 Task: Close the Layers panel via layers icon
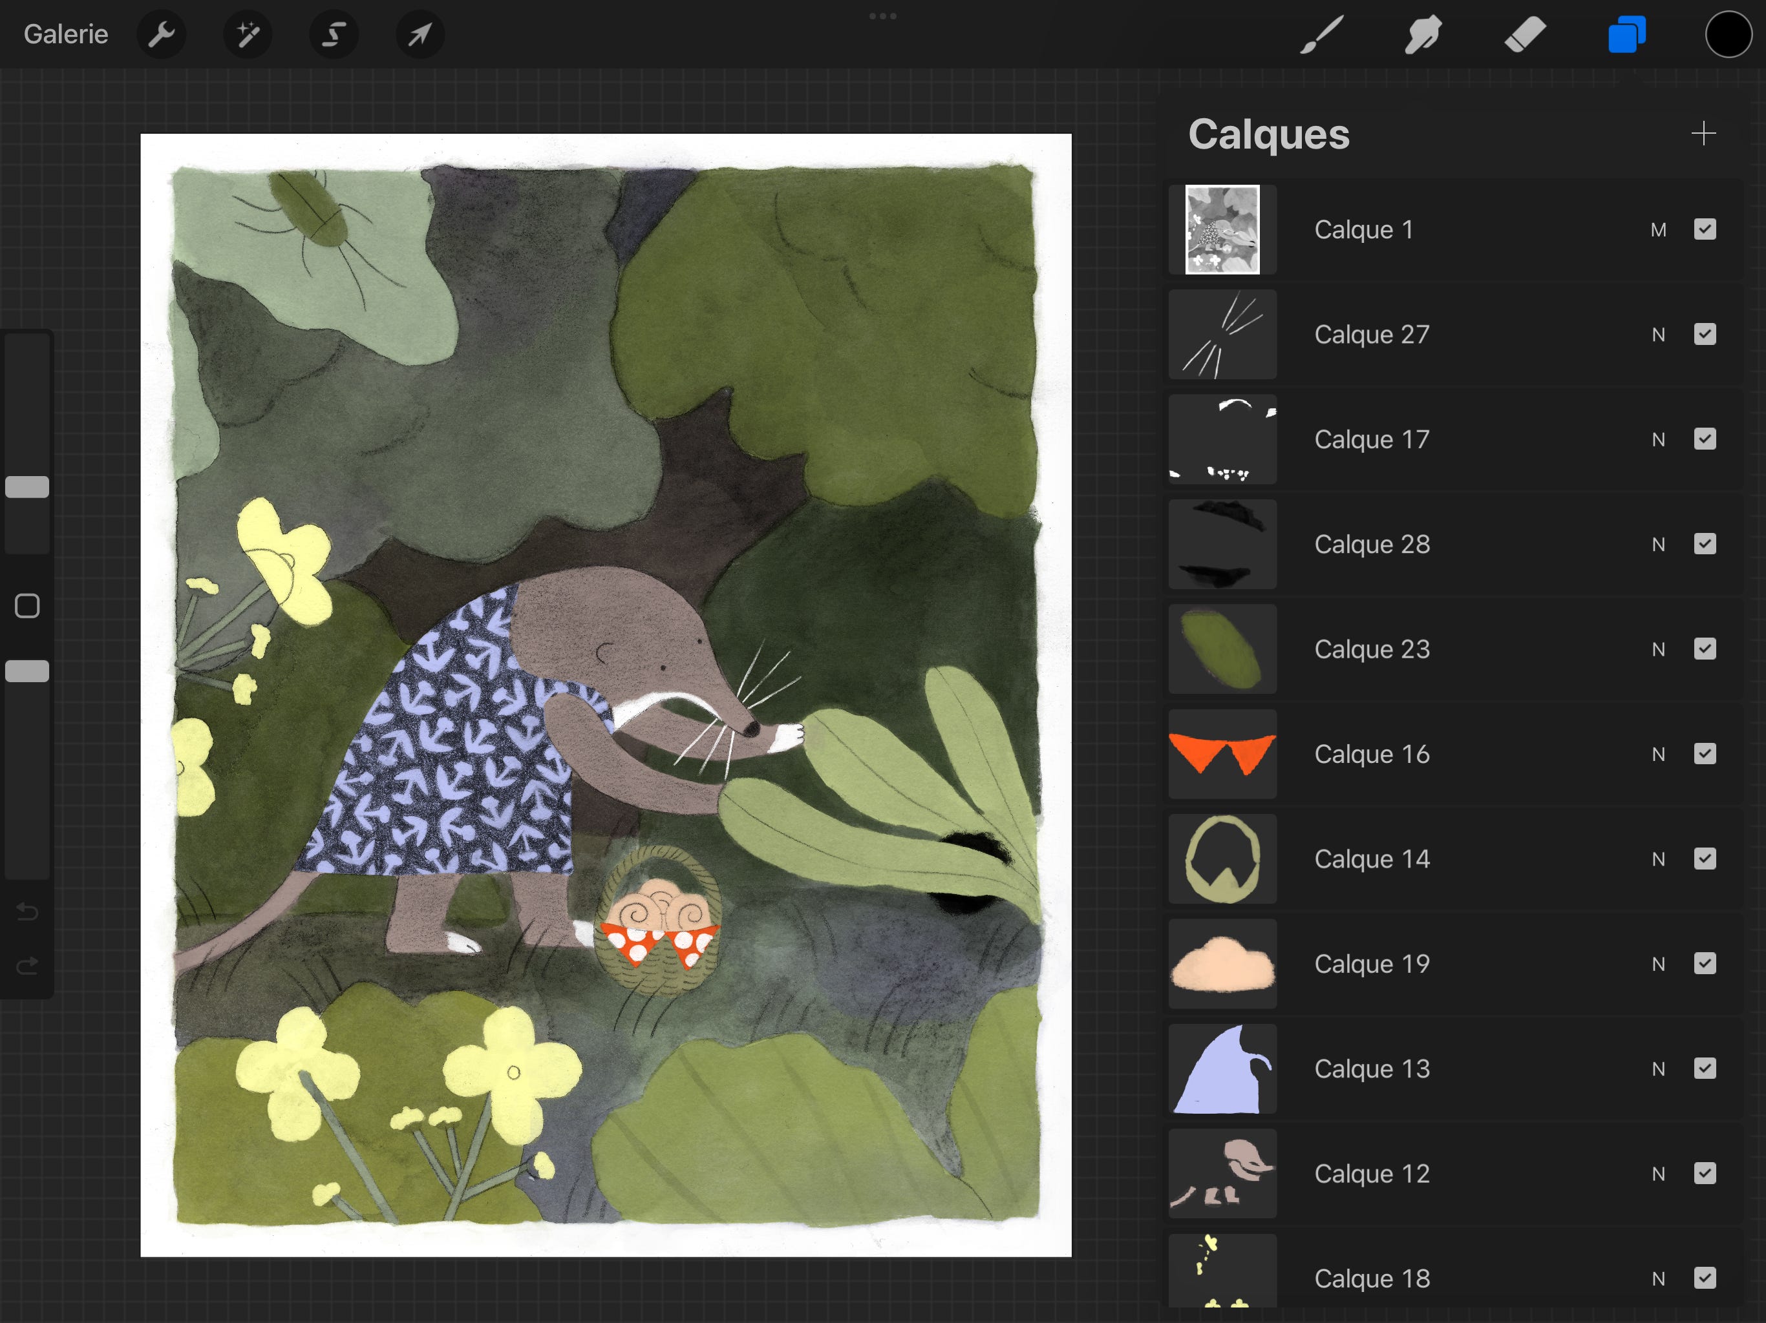tap(1626, 34)
